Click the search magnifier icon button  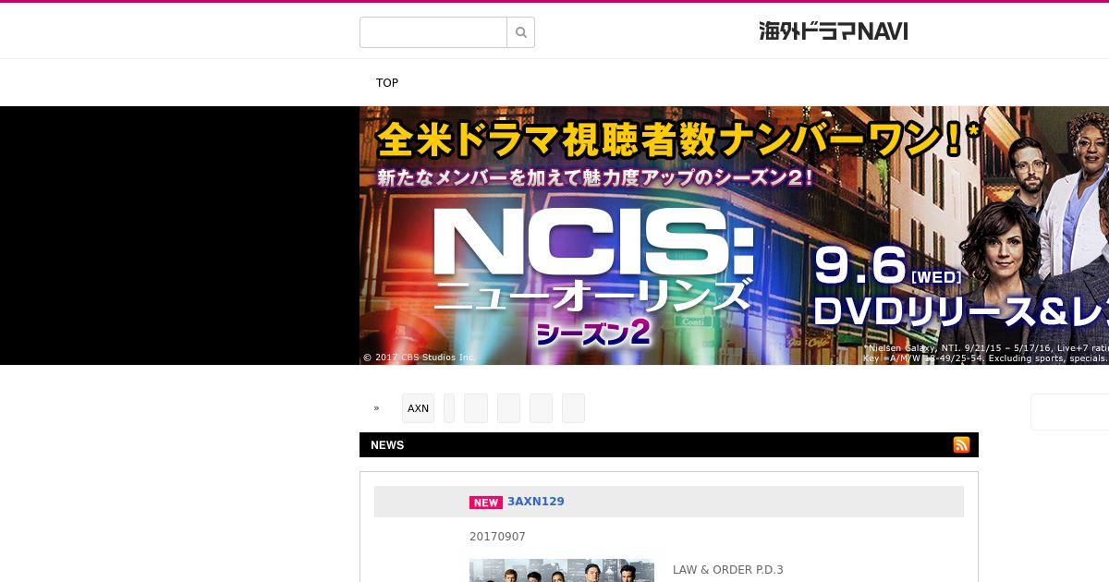[x=520, y=32]
